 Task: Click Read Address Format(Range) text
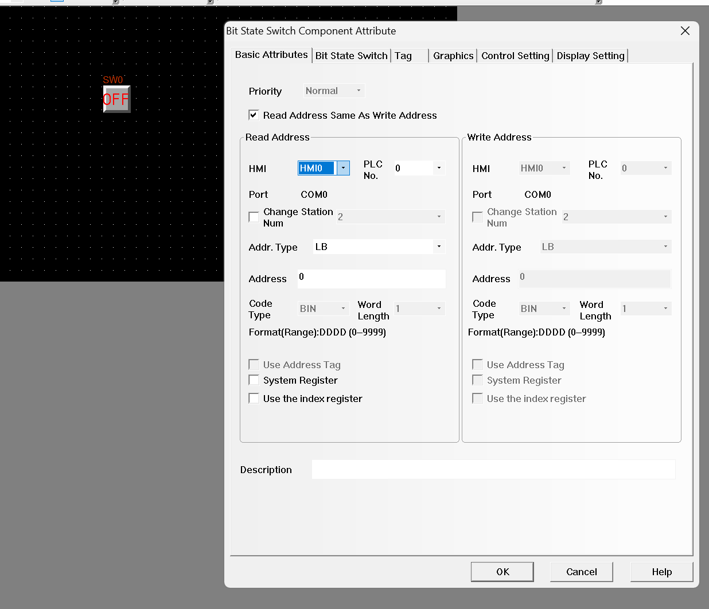(317, 332)
